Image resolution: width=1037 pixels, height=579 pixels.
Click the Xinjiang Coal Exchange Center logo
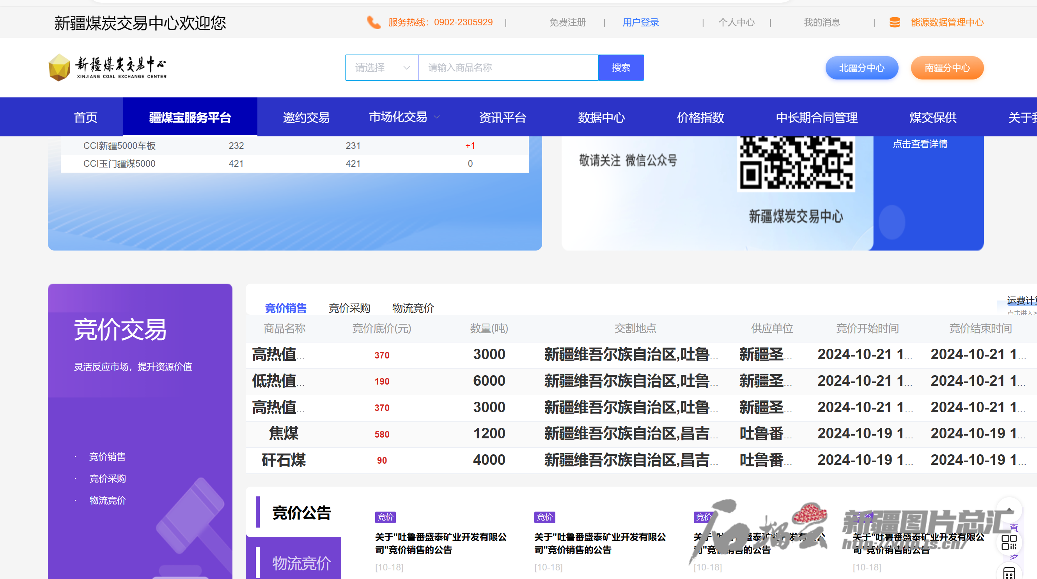coord(108,67)
